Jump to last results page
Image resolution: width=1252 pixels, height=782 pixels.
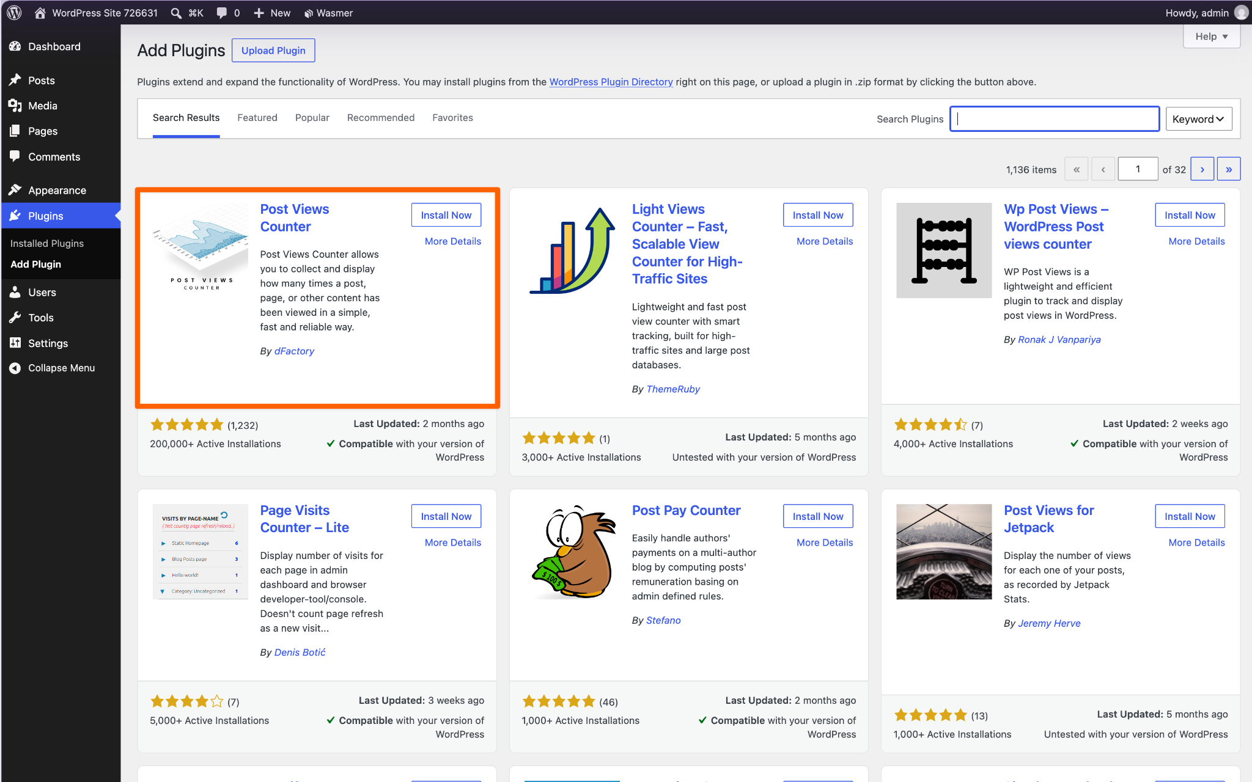point(1228,169)
